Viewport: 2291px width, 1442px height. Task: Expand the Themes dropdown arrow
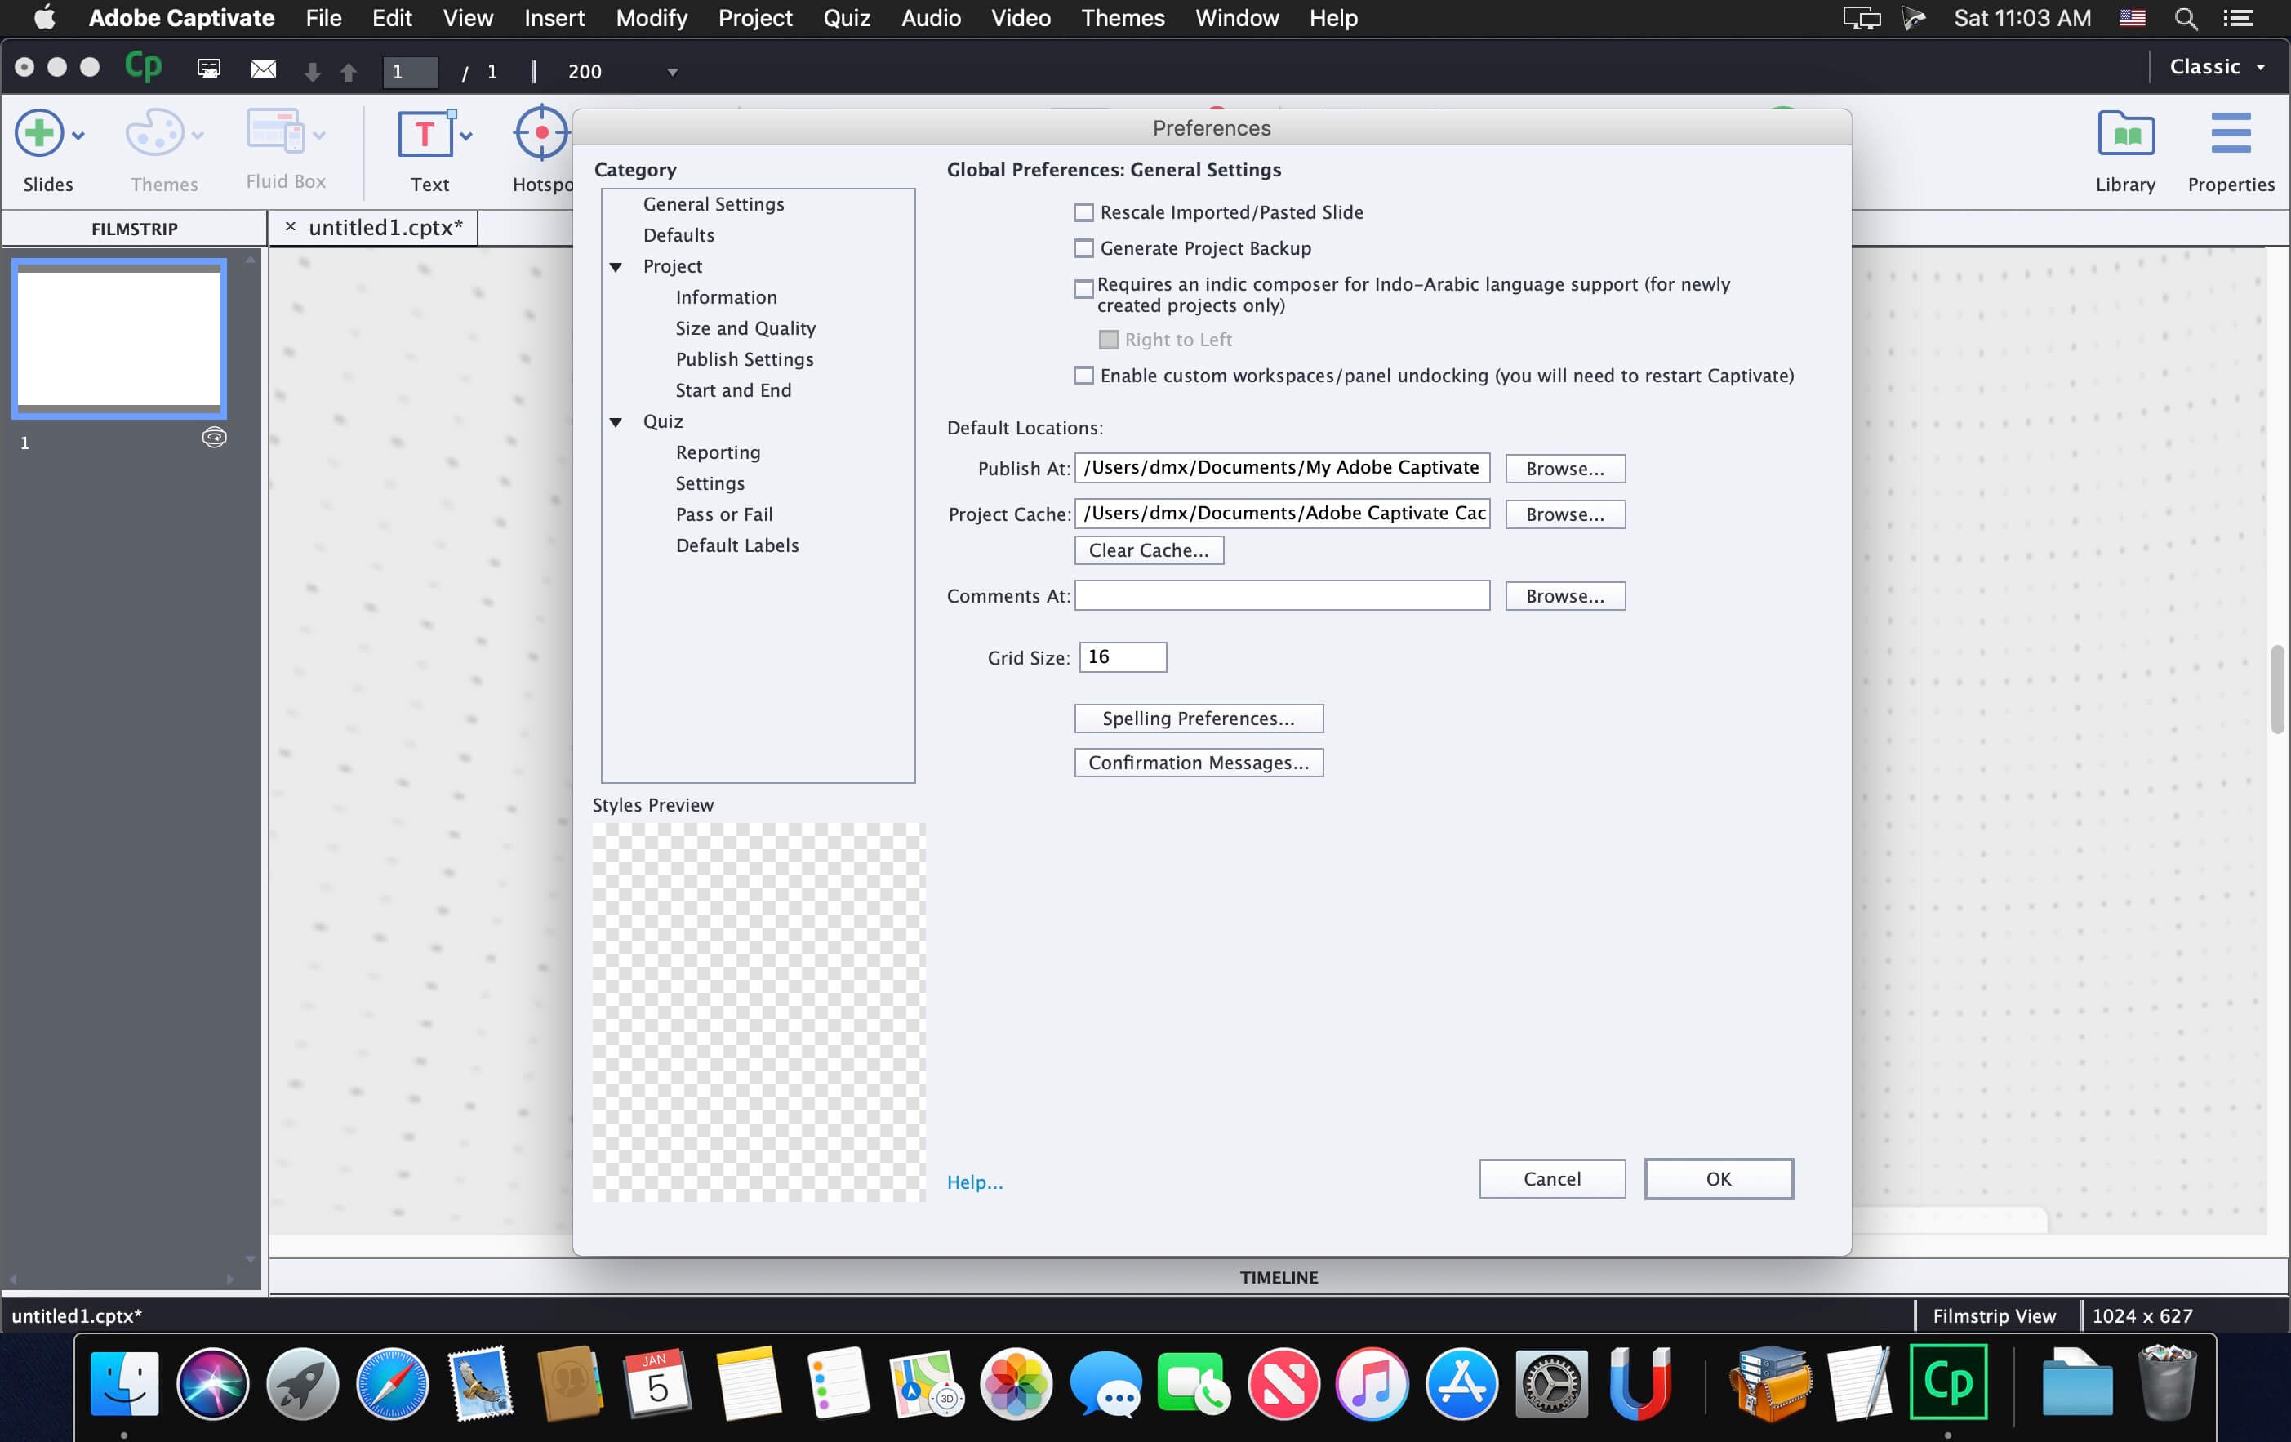(197, 136)
